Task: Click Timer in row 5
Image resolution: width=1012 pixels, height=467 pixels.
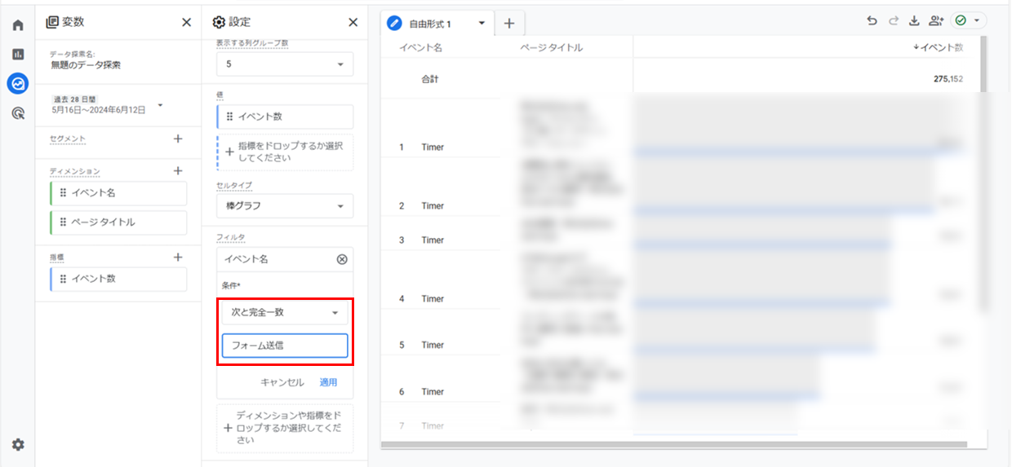Action: click(433, 346)
